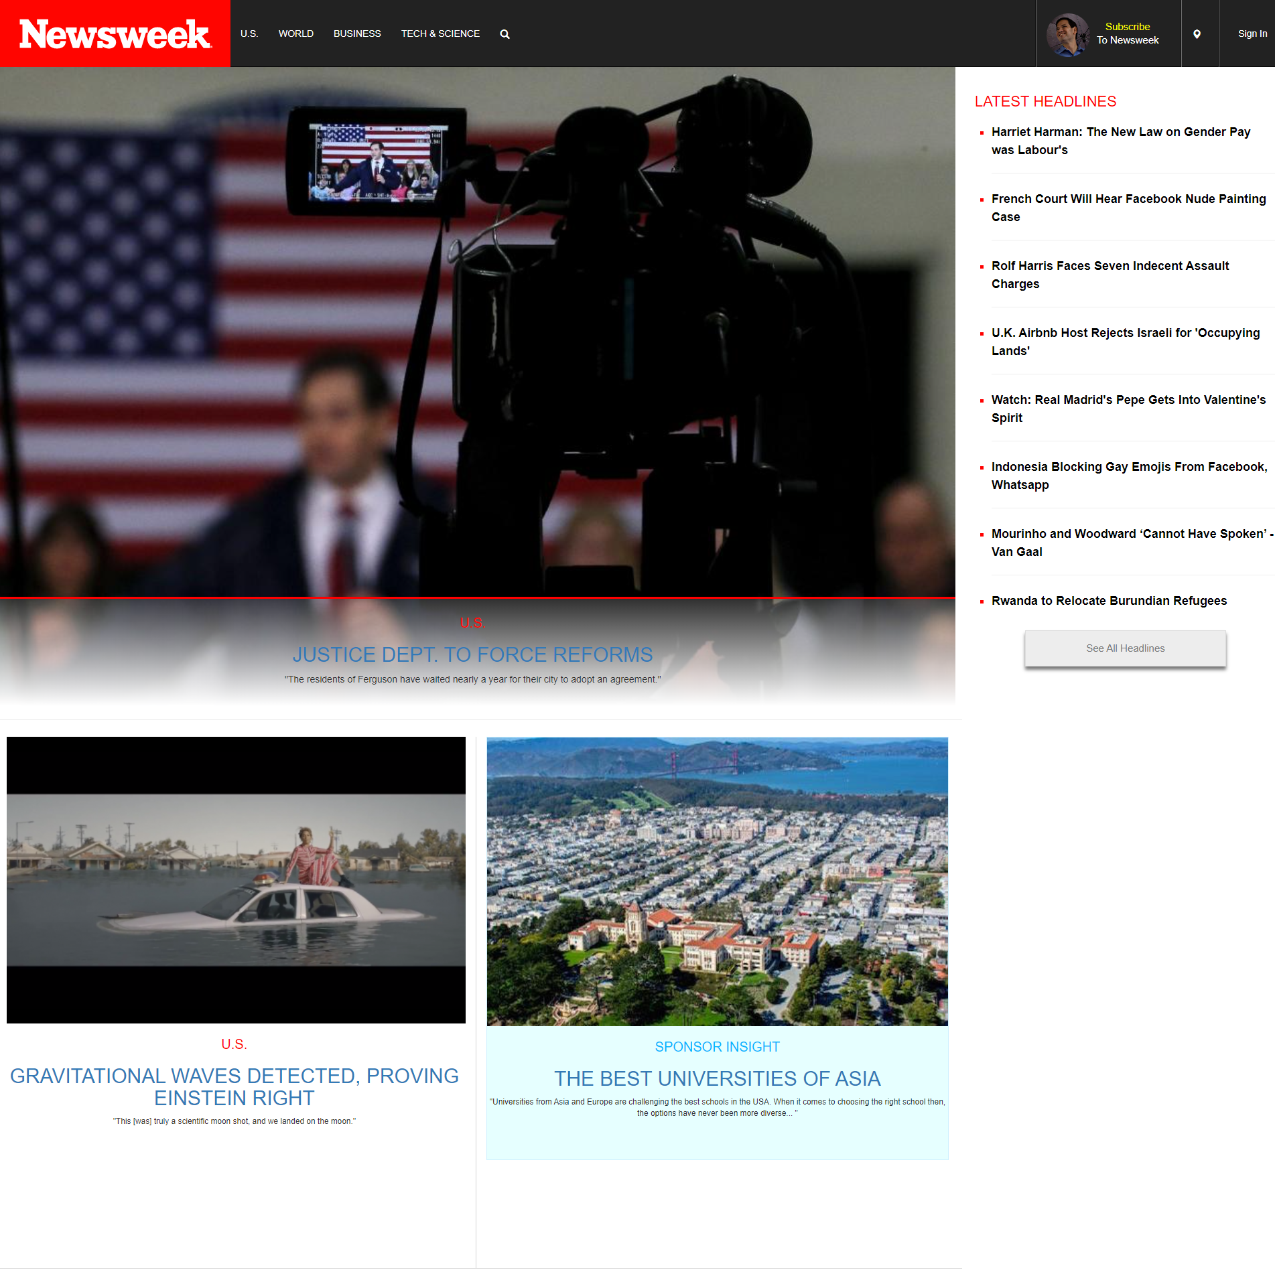Viewport: 1275px width, 1278px height.
Task: Watch Pepe's Valentine's spirit video story
Action: (x=1128, y=409)
